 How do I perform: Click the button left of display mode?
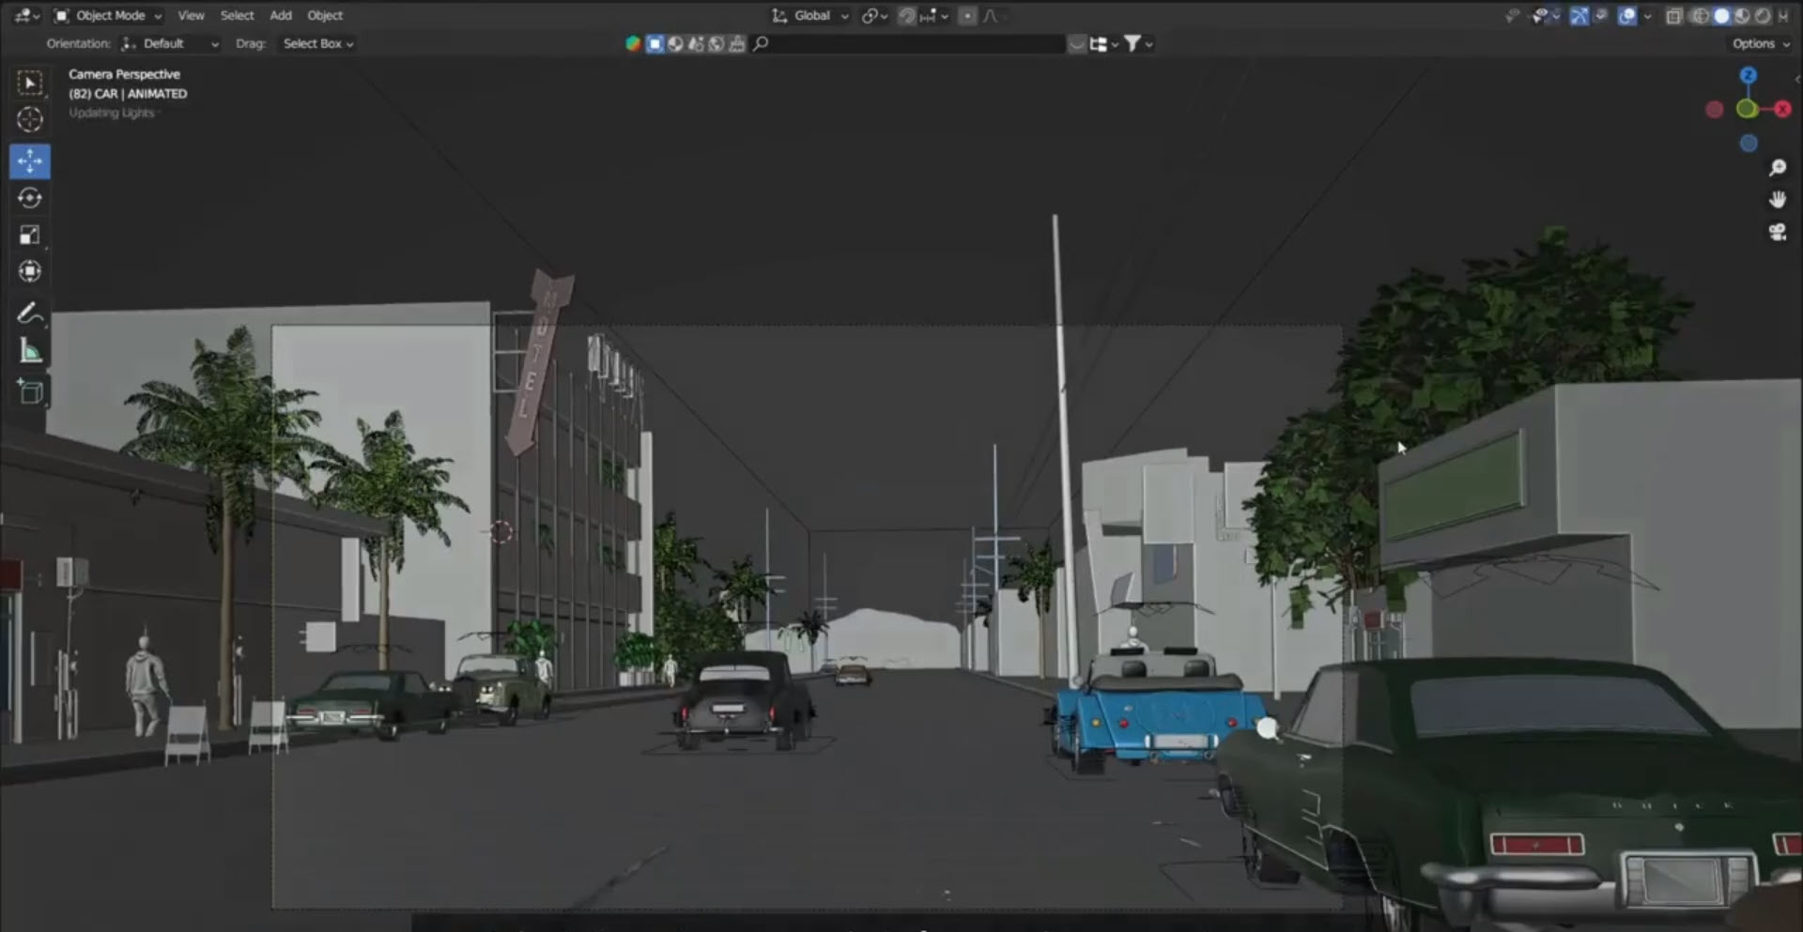pos(1076,43)
